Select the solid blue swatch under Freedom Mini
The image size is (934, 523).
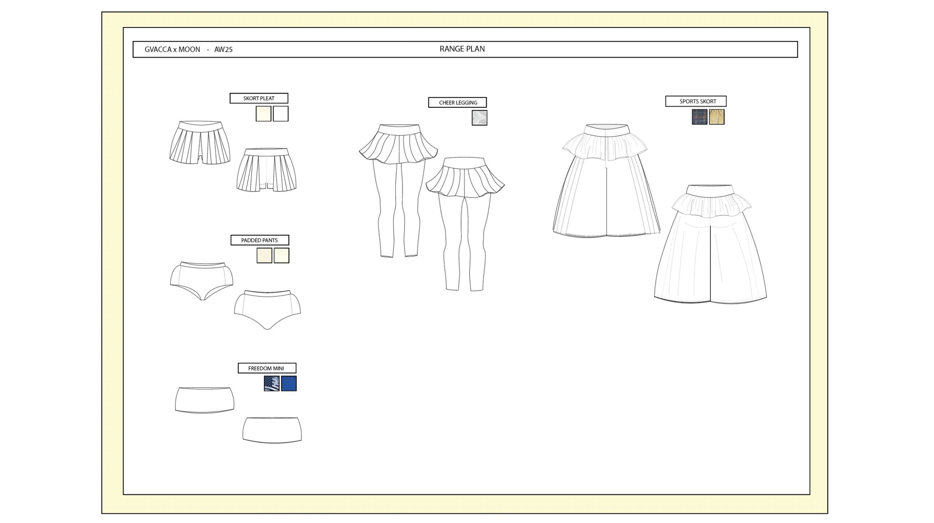coord(289,384)
